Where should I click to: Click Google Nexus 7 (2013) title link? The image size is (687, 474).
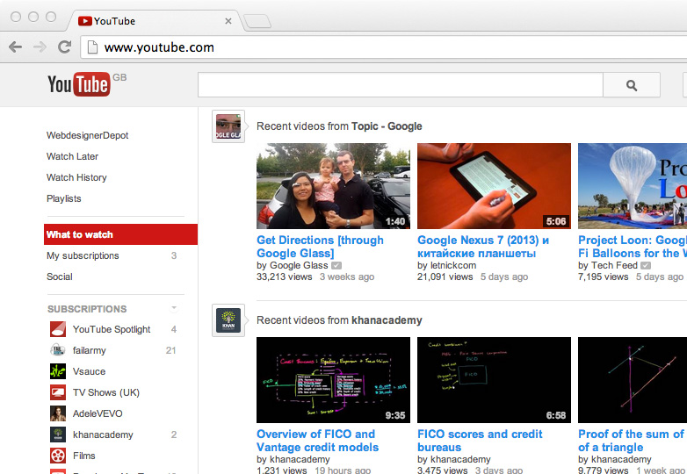coord(483,247)
